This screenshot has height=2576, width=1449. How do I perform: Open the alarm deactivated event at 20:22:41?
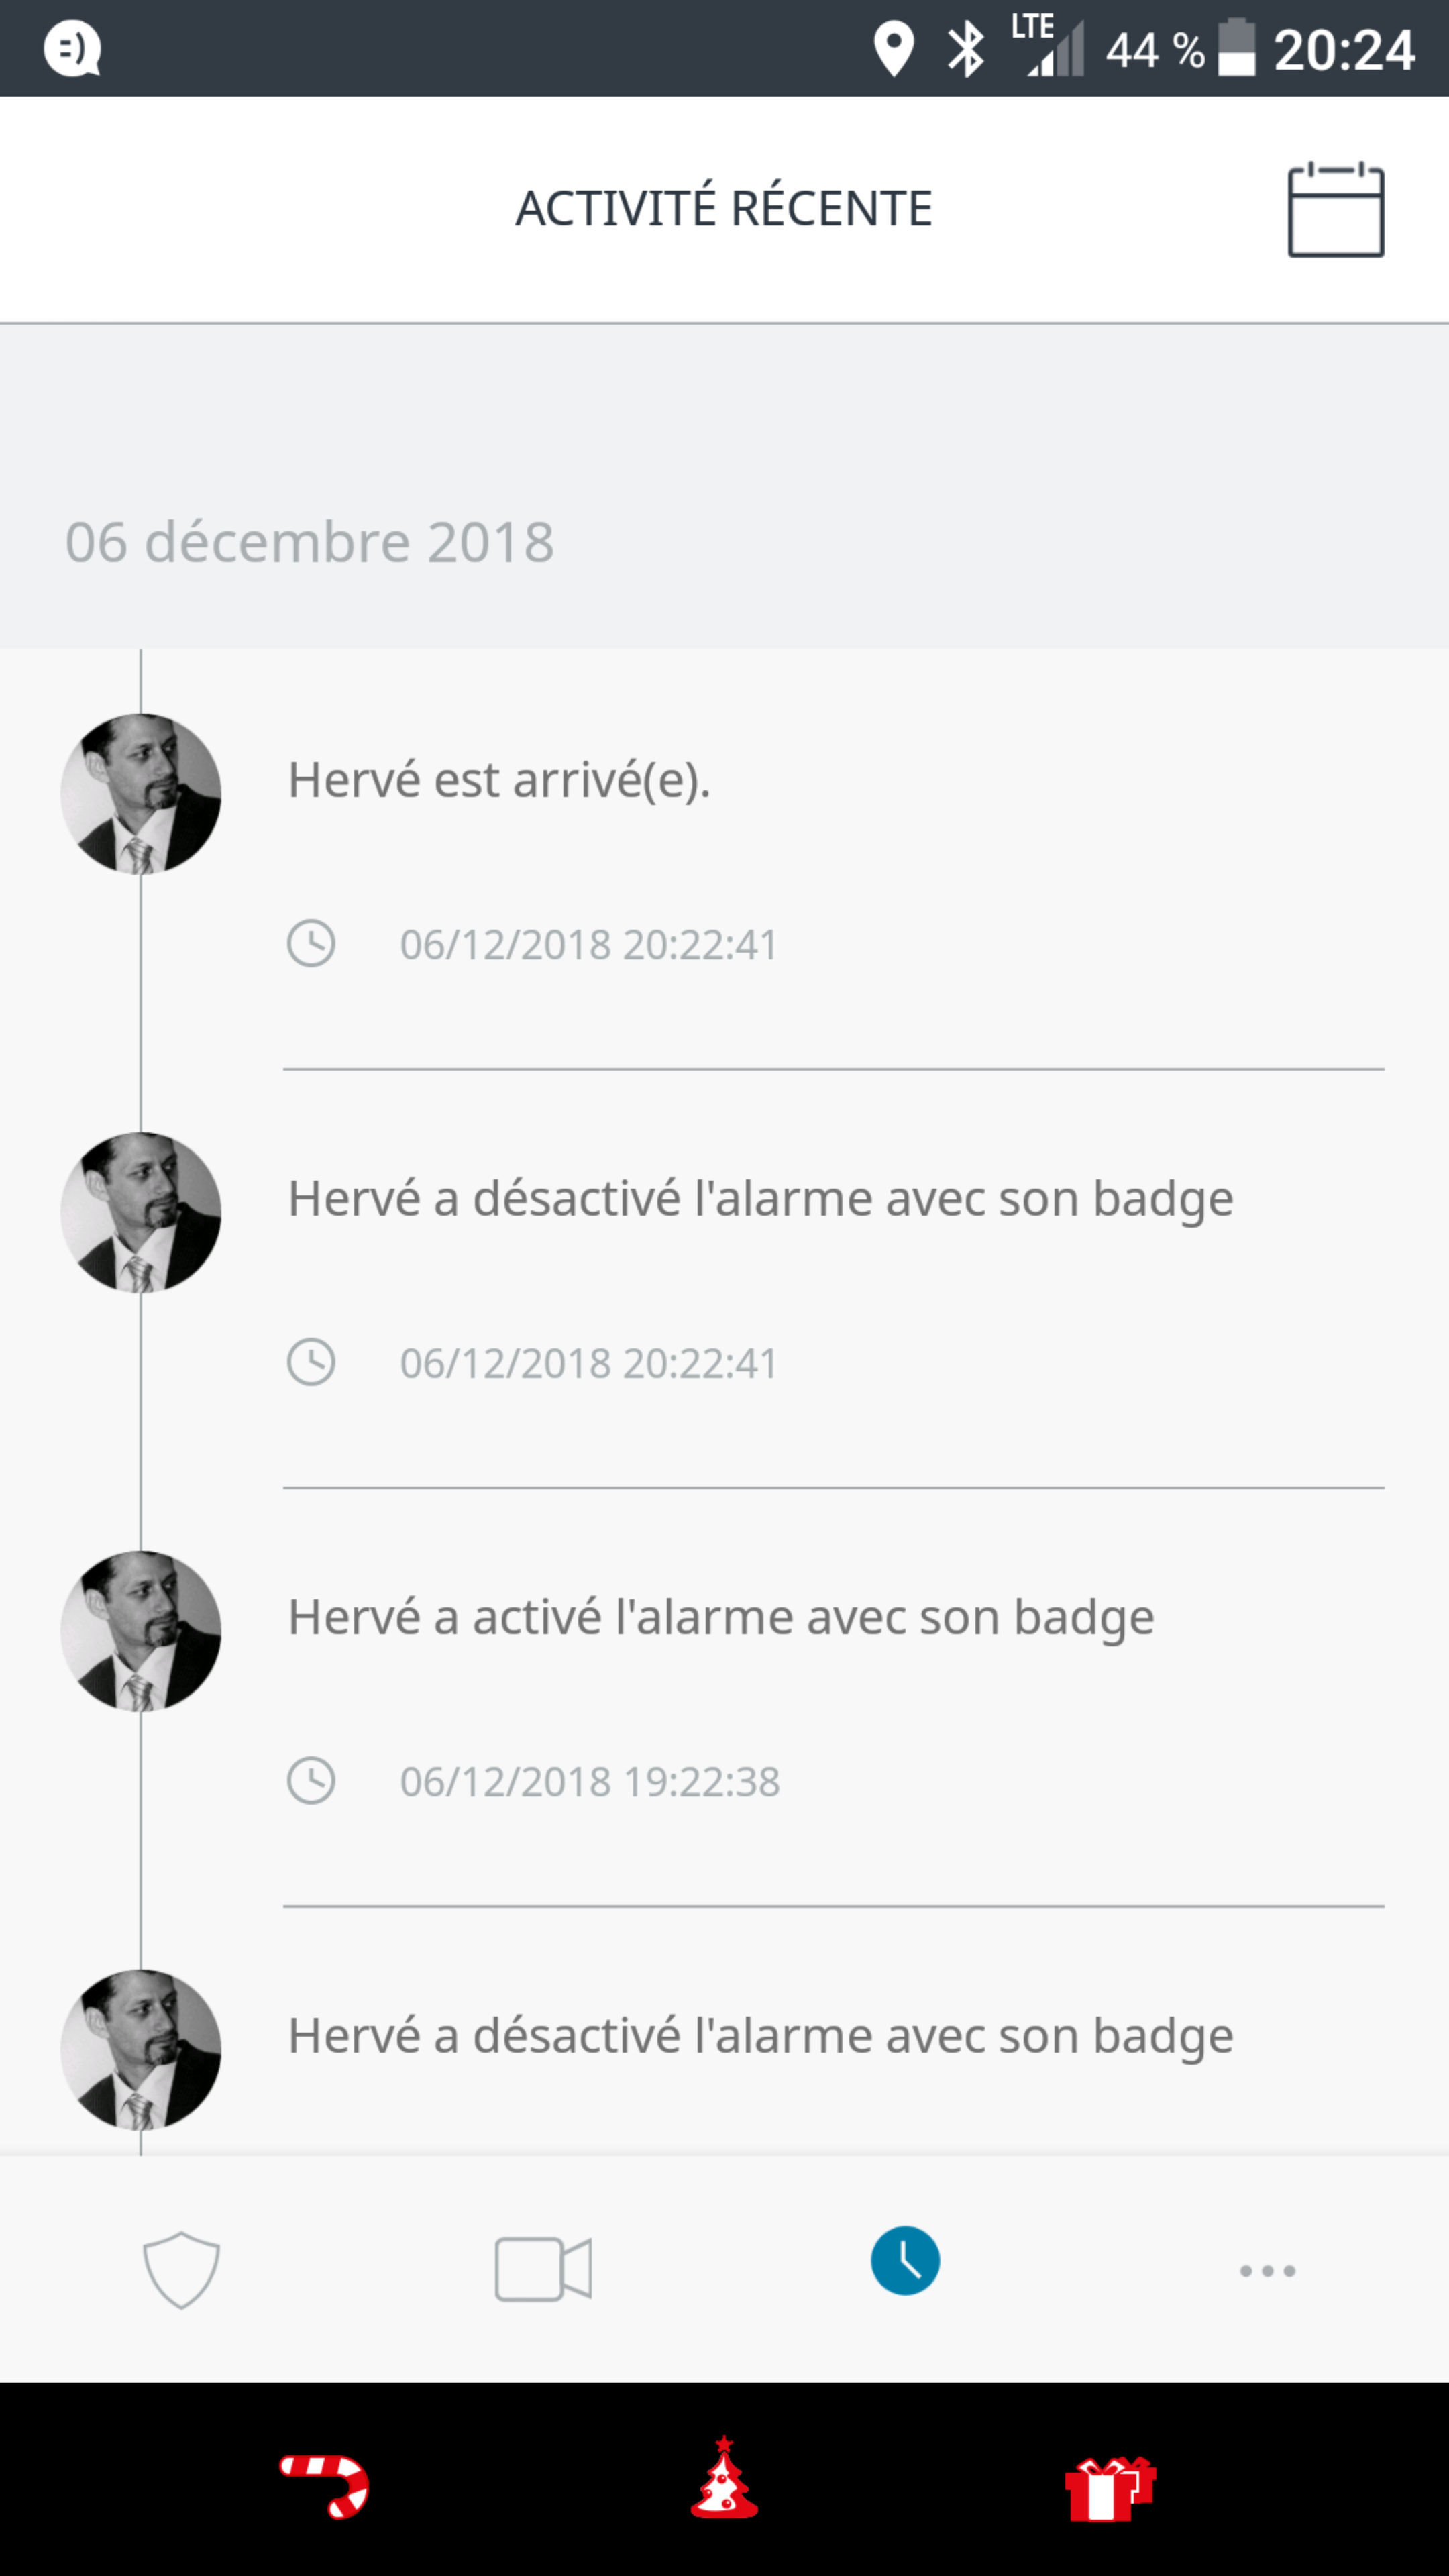tap(760, 1199)
